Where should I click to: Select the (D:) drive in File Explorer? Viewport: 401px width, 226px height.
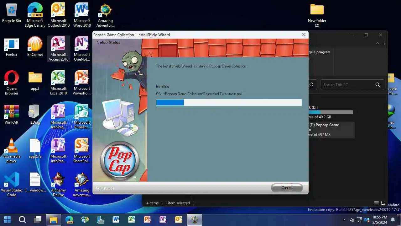331,112
